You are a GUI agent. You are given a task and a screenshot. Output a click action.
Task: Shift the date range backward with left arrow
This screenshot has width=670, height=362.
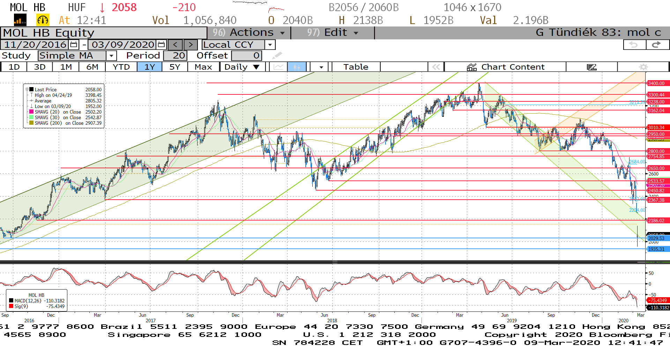175,45
